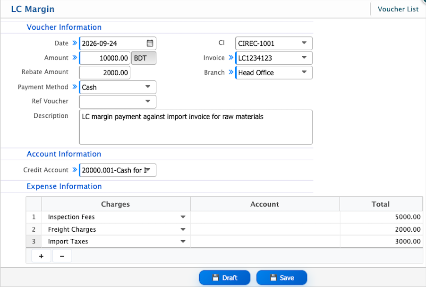Open the Freight Charges dropdown arrow
Viewport: 426px width, 287px height.
[183, 229]
